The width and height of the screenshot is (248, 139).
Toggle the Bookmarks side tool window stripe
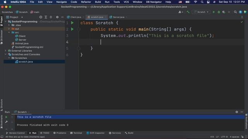pos(2,122)
